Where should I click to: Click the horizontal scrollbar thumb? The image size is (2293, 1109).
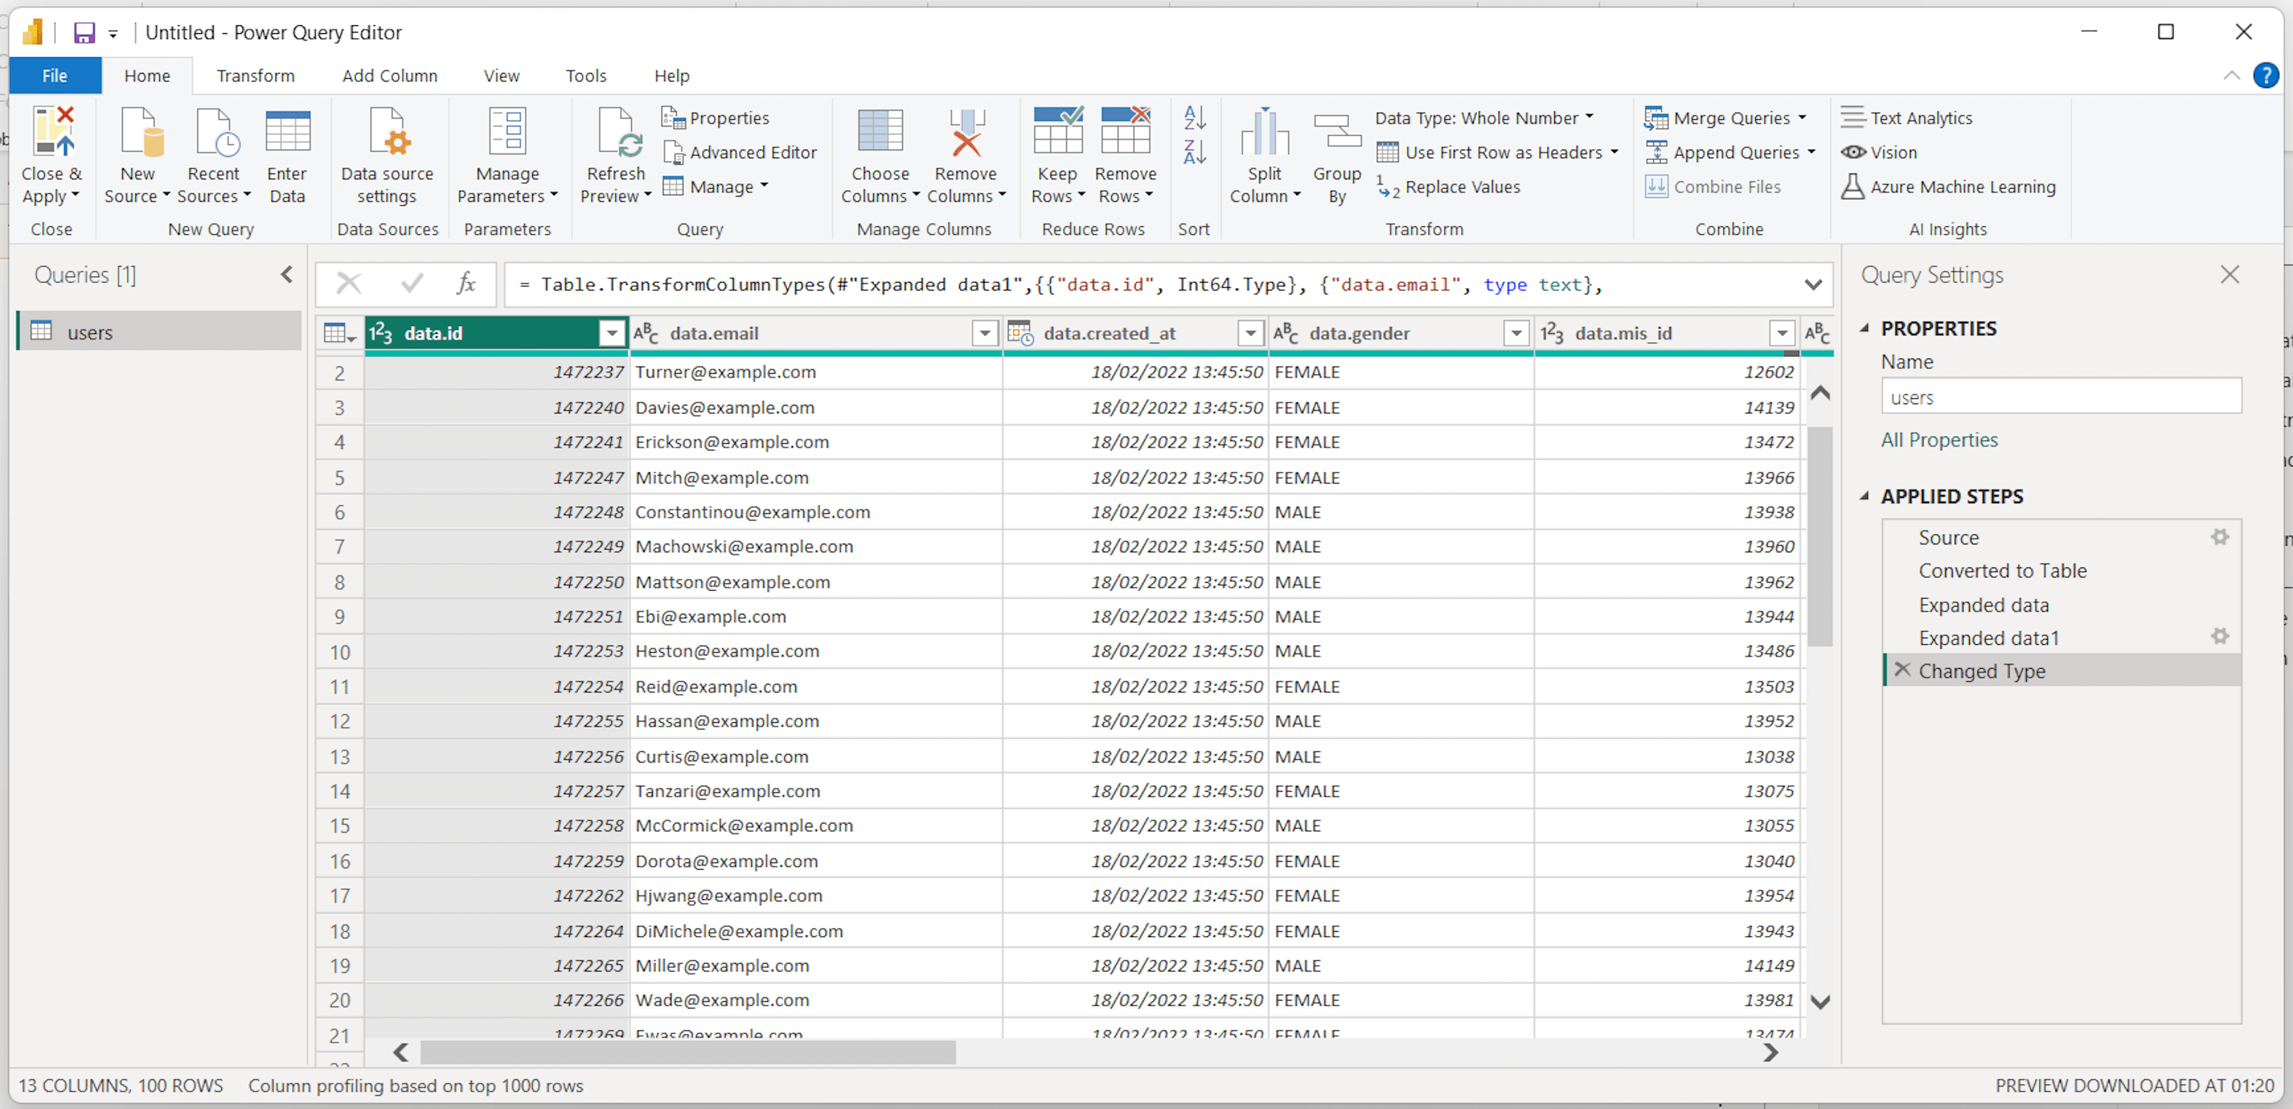click(687, 1052)
